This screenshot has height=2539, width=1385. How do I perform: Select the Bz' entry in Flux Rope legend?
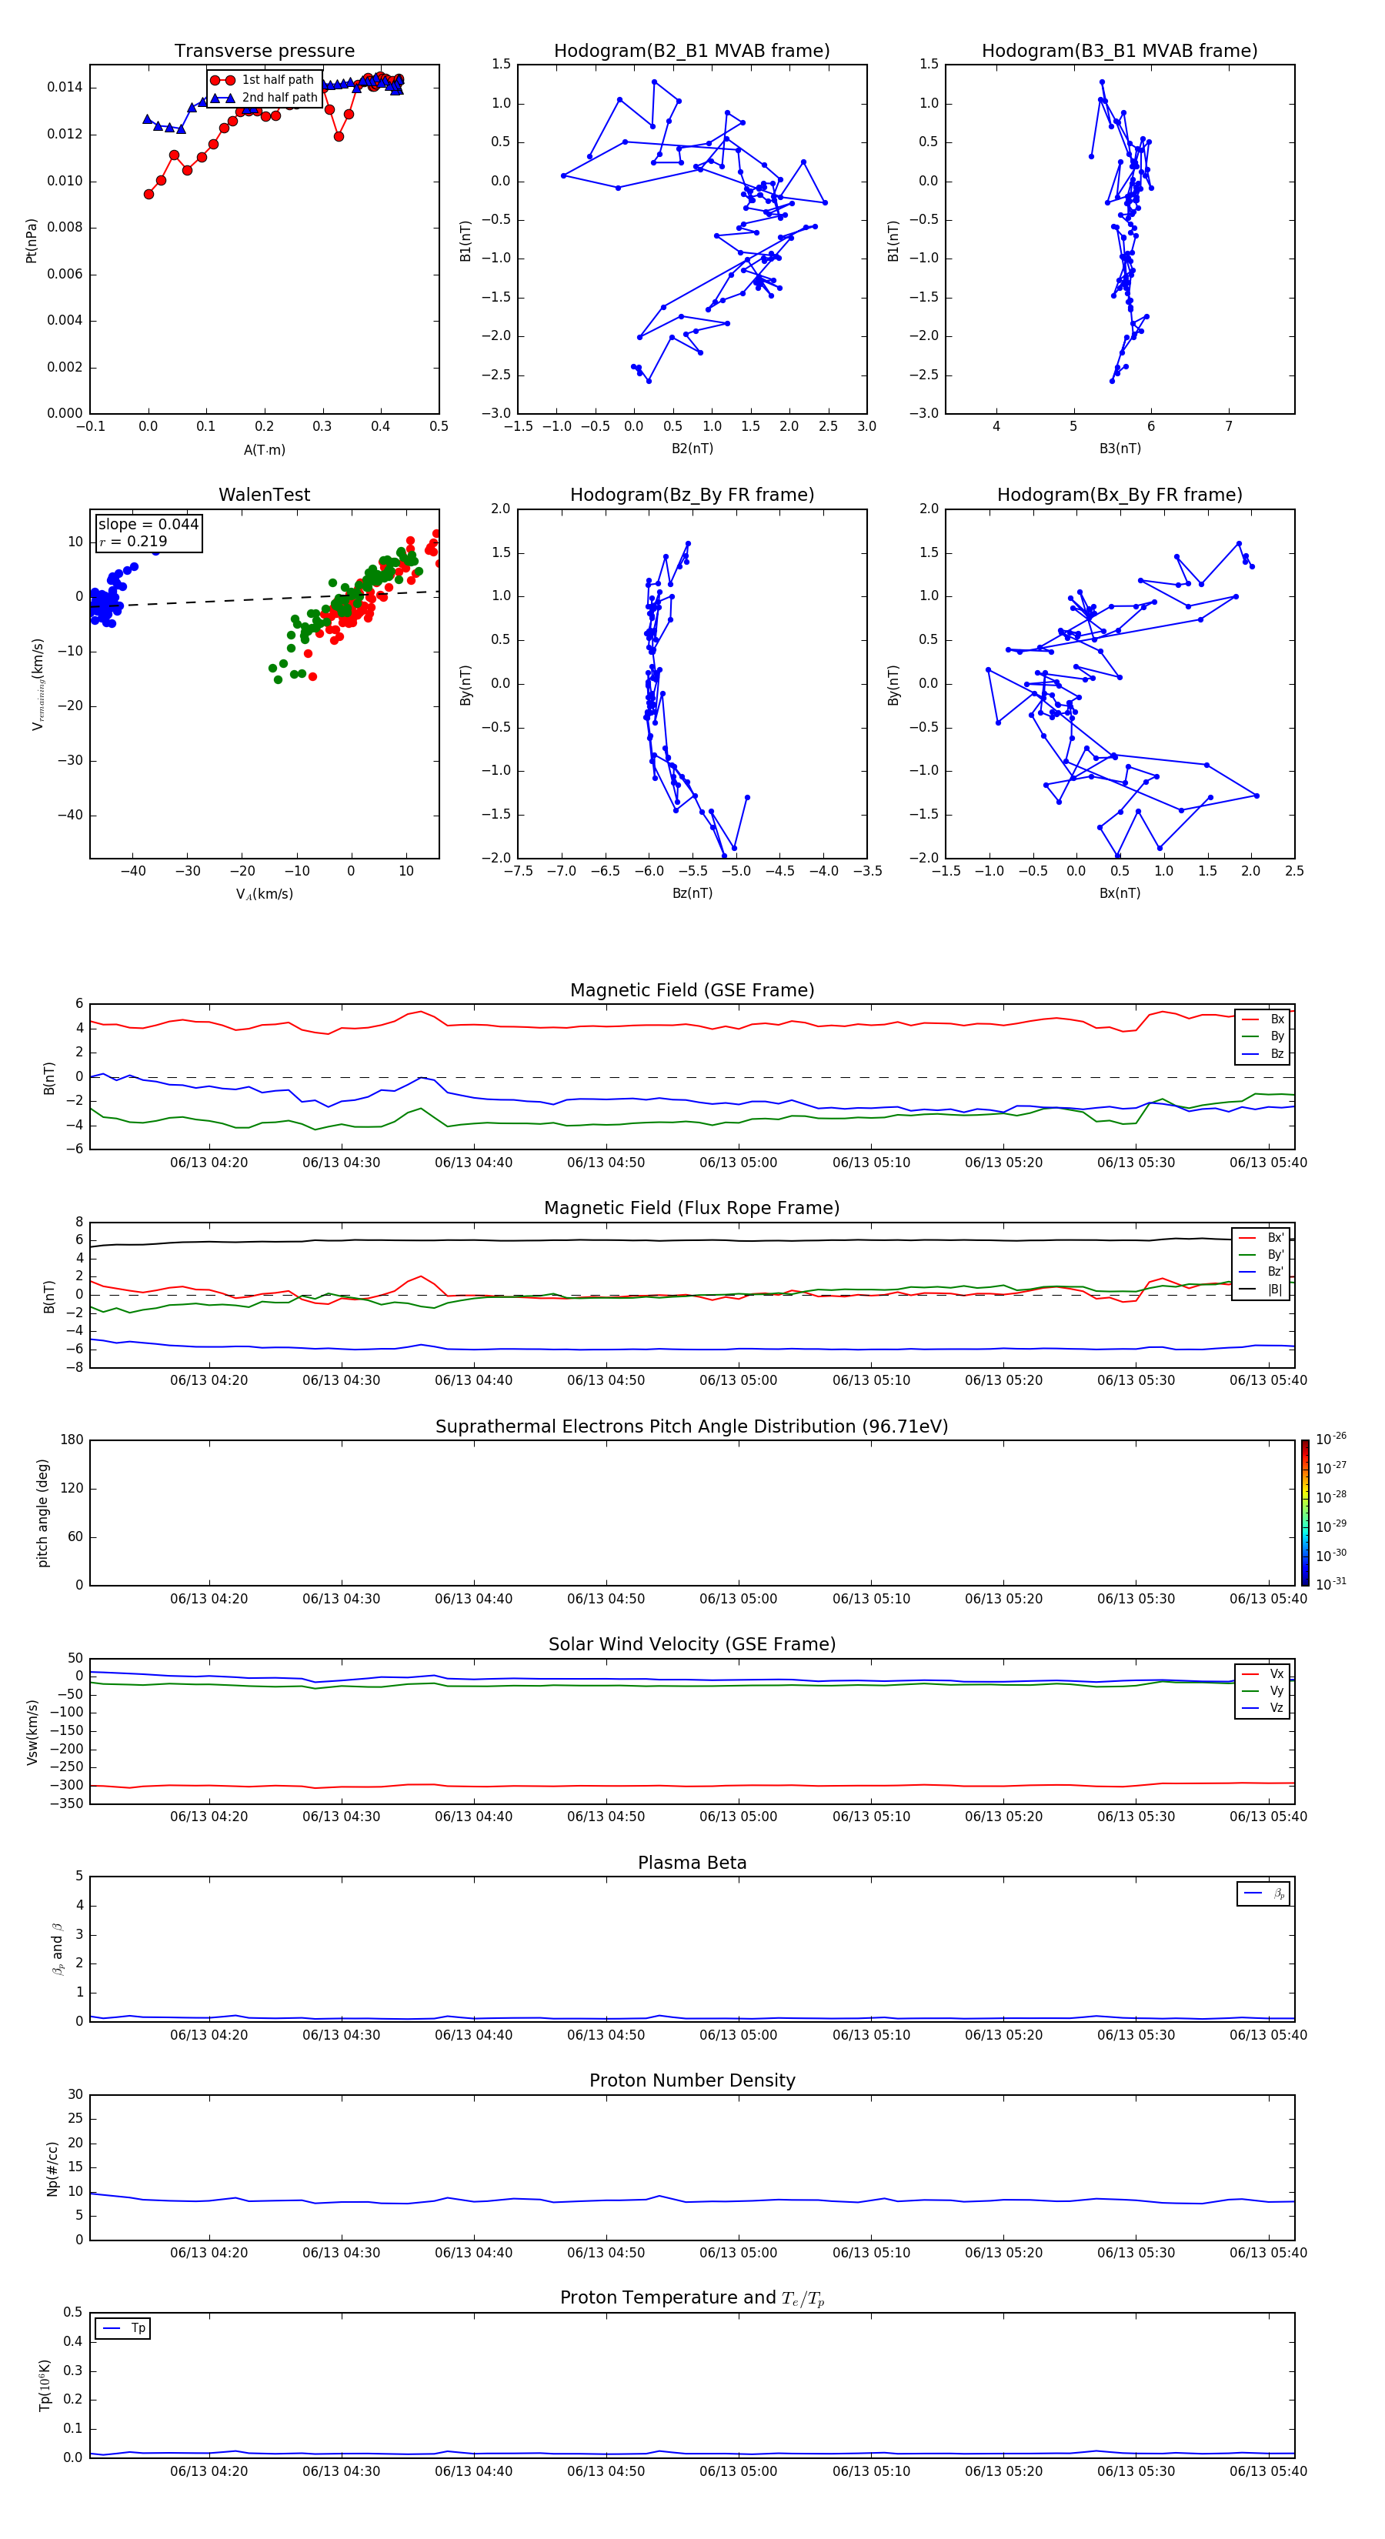(1261, 1272)
